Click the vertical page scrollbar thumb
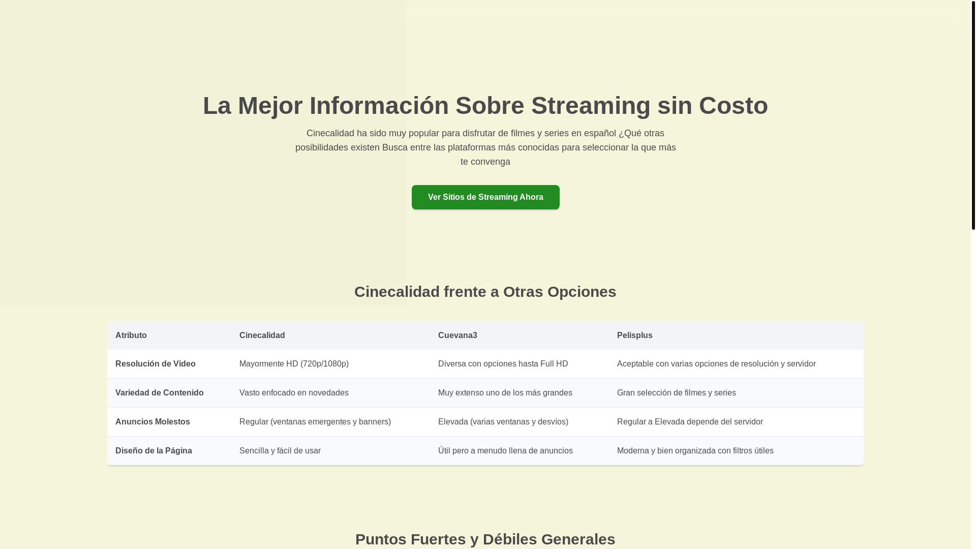 973,115
